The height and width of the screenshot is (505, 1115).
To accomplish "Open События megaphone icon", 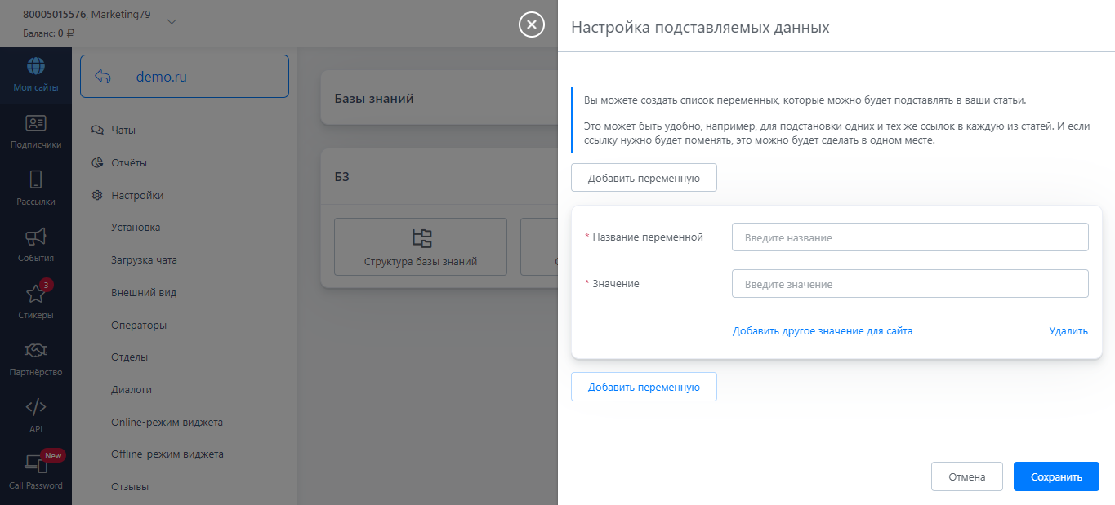I will click(x=35, y=237).
